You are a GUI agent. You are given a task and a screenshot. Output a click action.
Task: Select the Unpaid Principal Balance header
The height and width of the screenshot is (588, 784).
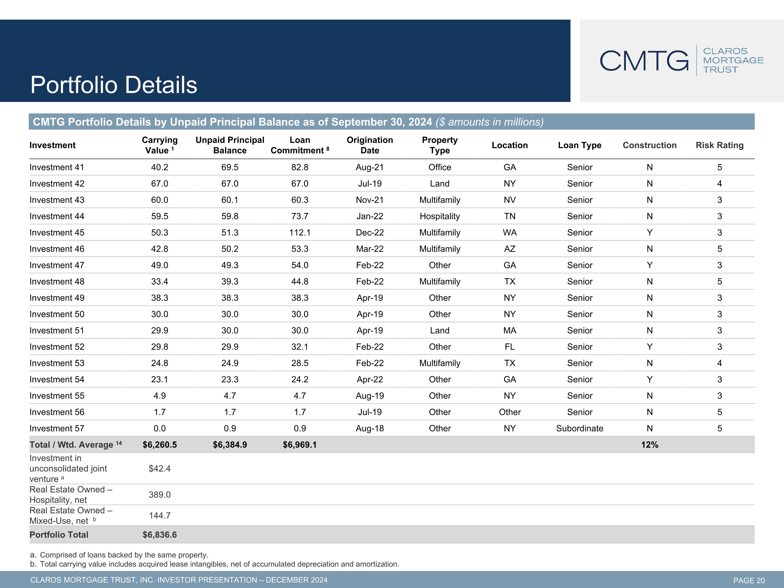click(x=230, y=145)
